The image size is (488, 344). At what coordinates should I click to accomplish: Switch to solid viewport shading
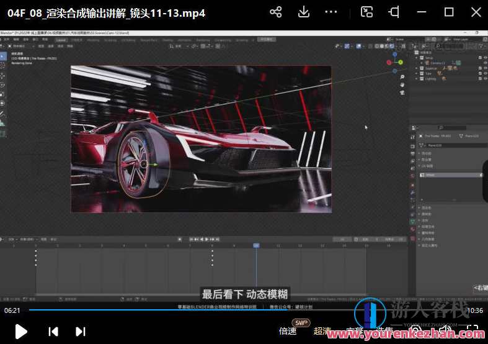[x=382, y=46]
